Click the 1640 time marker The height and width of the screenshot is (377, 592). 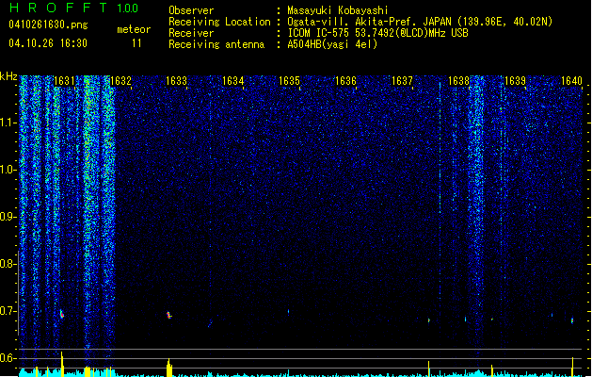click(x=571, y=81)
